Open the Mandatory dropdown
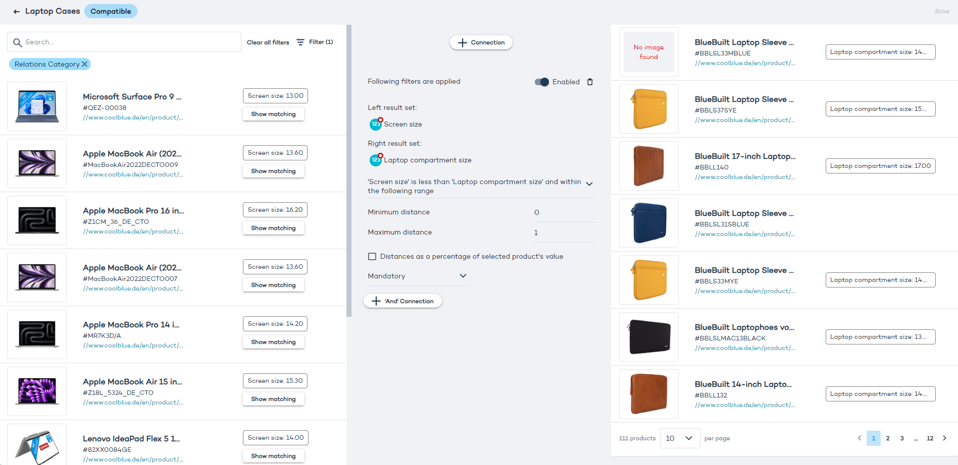 tap(417, 276)
